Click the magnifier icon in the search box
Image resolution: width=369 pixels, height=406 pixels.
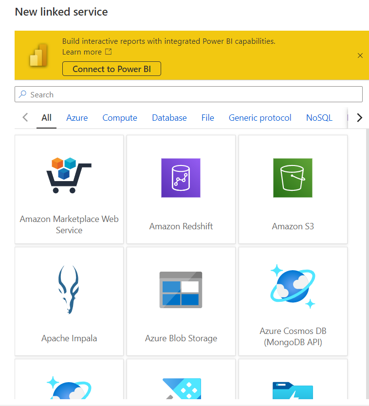pyautogui.click(x=23, y=94)
